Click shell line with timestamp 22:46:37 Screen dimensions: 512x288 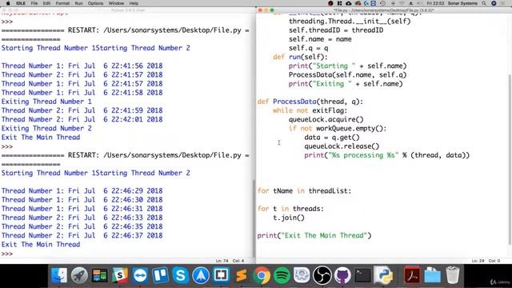click(82, 235)
